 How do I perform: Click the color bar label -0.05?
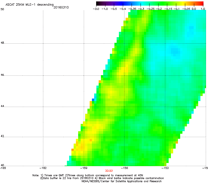[x=186, y=9]
